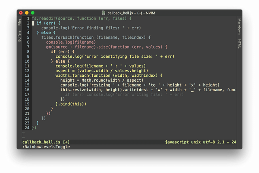Place cursor on 'if (err) {' line 2
The height and width of the screenshot is (173, 259).
(x=49, y=23)
